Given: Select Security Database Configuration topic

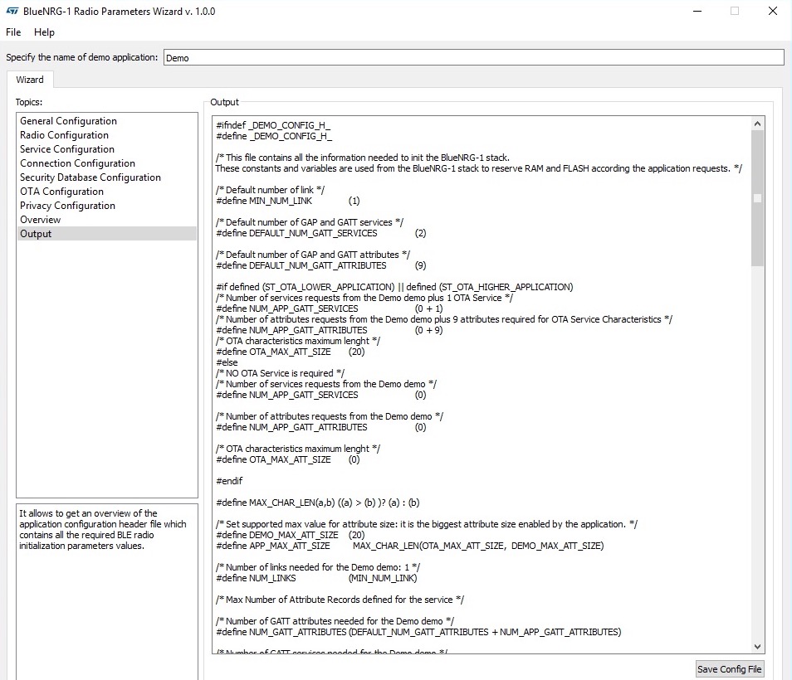Looking at the screenshot, I should point(90,177).
